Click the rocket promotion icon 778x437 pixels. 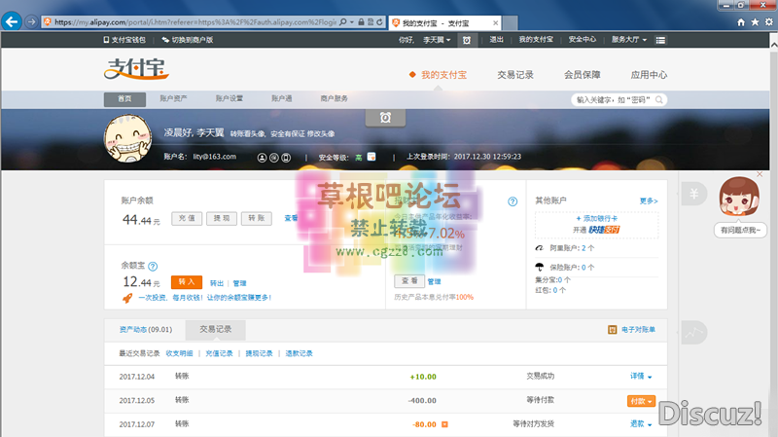[127, 298]
